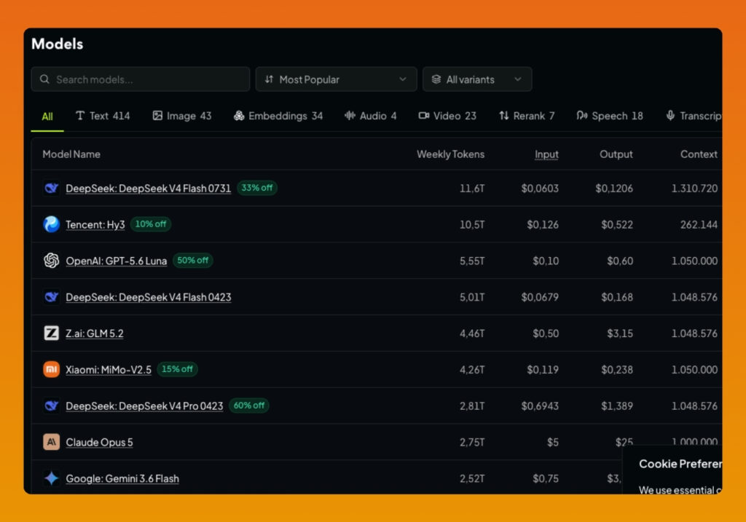Click the Z.ai GLM 5.2 logo icon

(x=52, y=333)
